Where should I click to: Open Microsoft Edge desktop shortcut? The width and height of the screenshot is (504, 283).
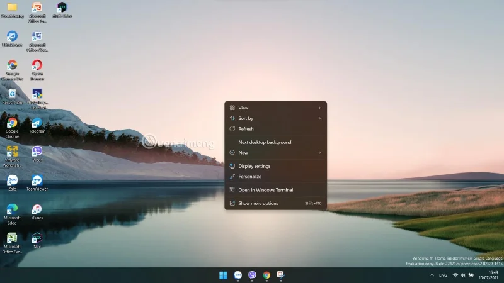point(12,214)
